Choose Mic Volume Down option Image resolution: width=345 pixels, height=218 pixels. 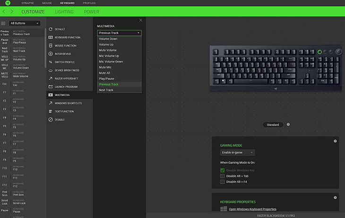119,62
